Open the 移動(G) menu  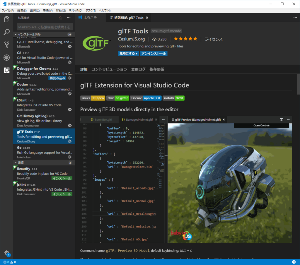[x=61, y=11]
